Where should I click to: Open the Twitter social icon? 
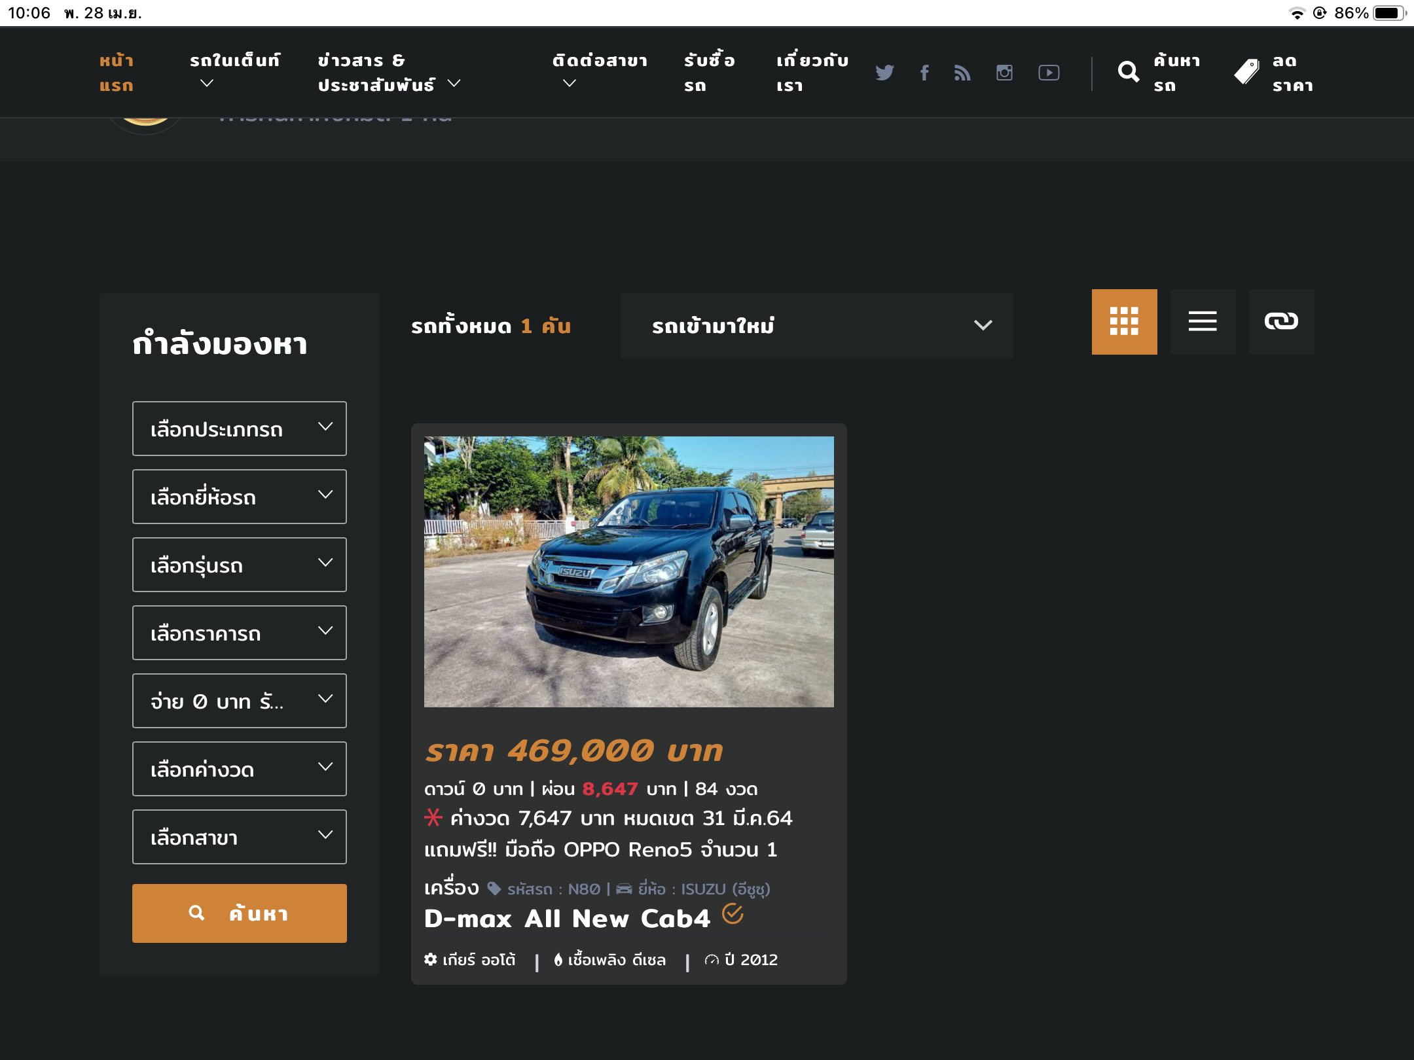coord(884,73)
